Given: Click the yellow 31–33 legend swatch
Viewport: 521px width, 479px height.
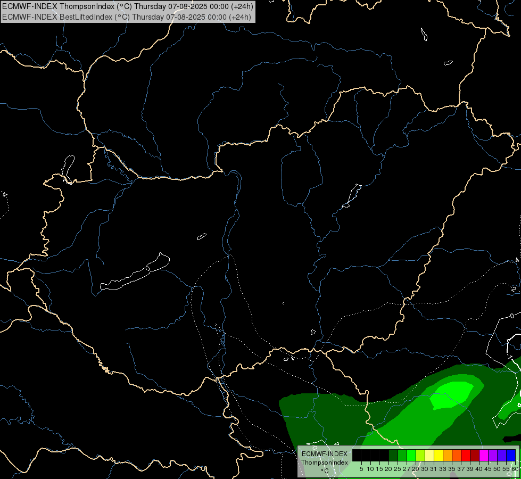Looking at the screenshot, I should pos(439,455).
